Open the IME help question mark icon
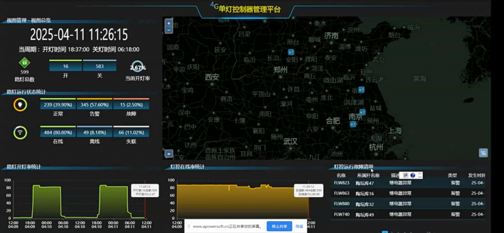This screenshot has height=233, width=504. coord(413,175)
